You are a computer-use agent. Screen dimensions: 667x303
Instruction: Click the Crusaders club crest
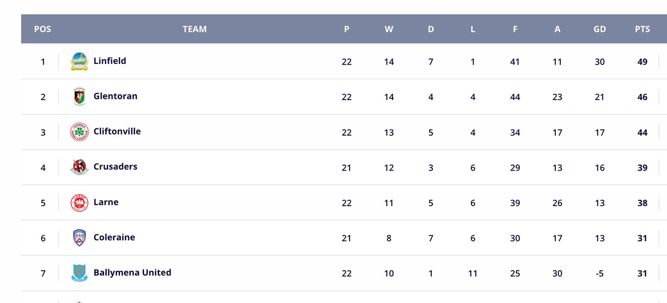tap(79, 167)
